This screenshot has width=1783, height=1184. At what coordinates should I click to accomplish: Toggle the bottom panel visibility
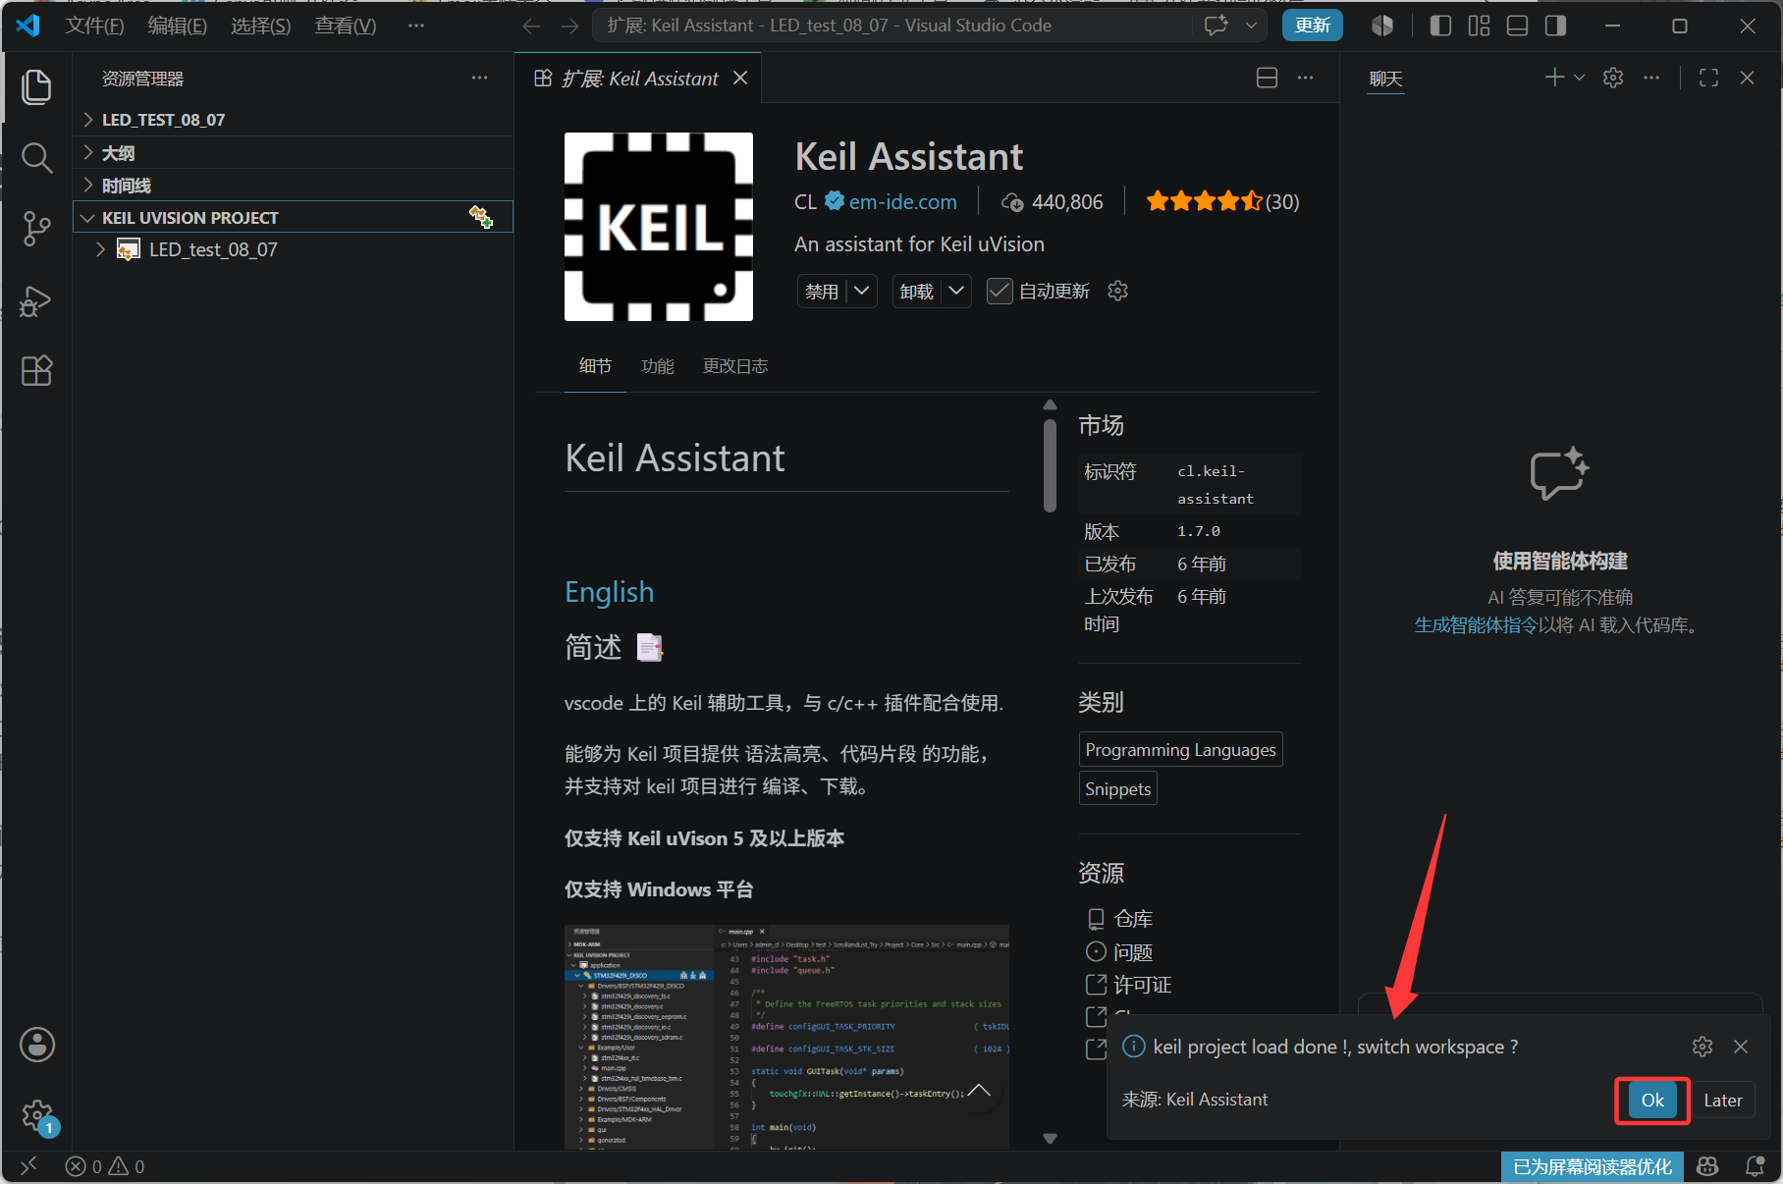click(x=1517, y=26)
